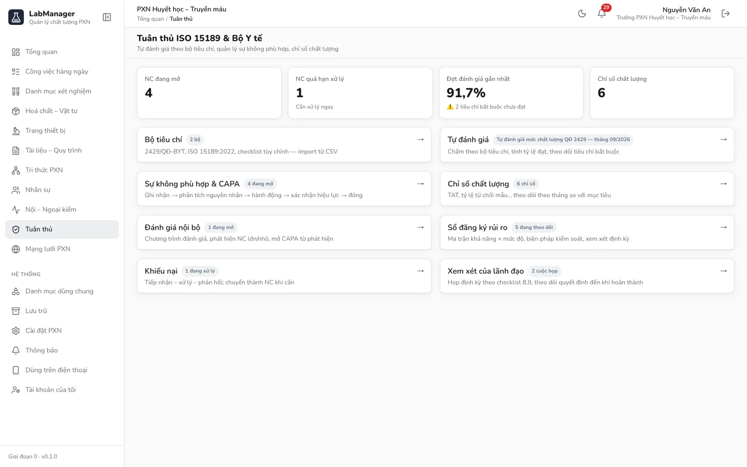Viewport: 747px width, 467px height.
Task: Click the Dùng trên điện thoại phone icon
Action: pos(16,370)
